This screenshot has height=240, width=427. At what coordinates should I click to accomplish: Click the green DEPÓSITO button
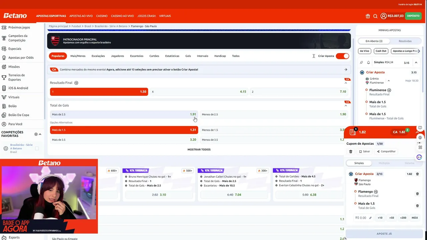[x=413, y=16]
